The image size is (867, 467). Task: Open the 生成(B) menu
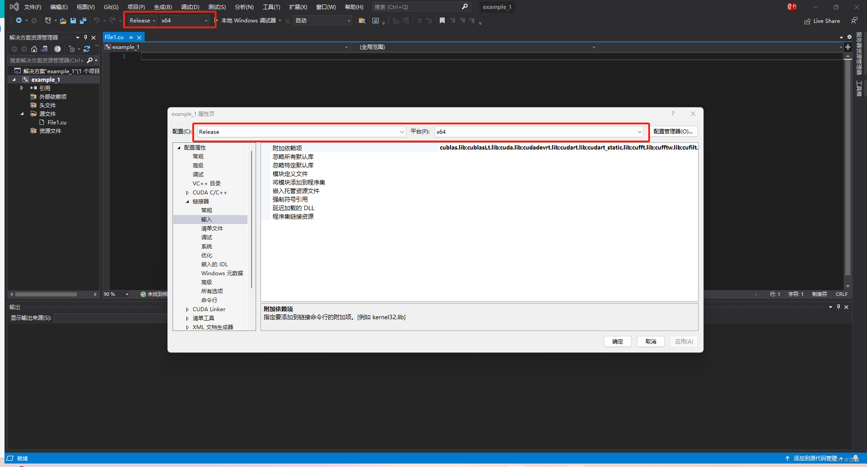tap(163, 7)
